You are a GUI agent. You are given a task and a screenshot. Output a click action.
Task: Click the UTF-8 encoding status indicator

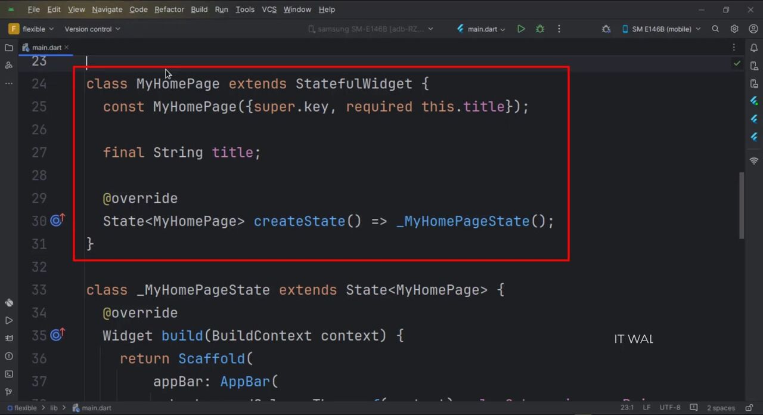click(x=669, y=408)
